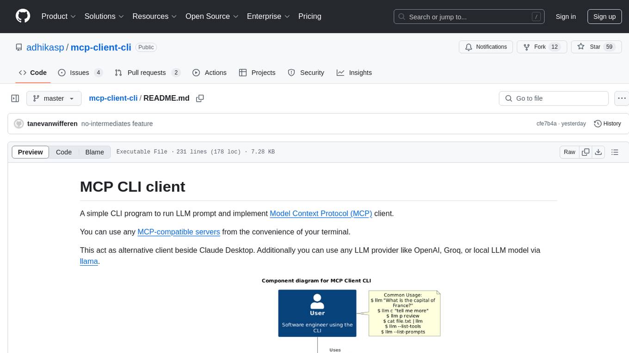This screenshot has height=353, width=629.
Task: Switch to the Code tab
Action: [33, 73]
